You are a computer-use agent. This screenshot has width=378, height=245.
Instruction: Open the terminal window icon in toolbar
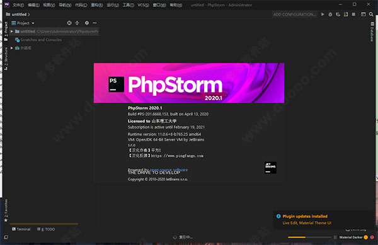tap(363, 14)
